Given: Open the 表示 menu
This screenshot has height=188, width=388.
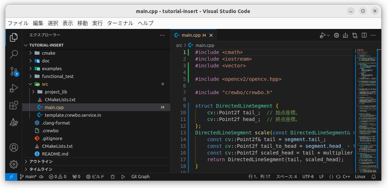Looking at the screenshot, I should 68,23.
